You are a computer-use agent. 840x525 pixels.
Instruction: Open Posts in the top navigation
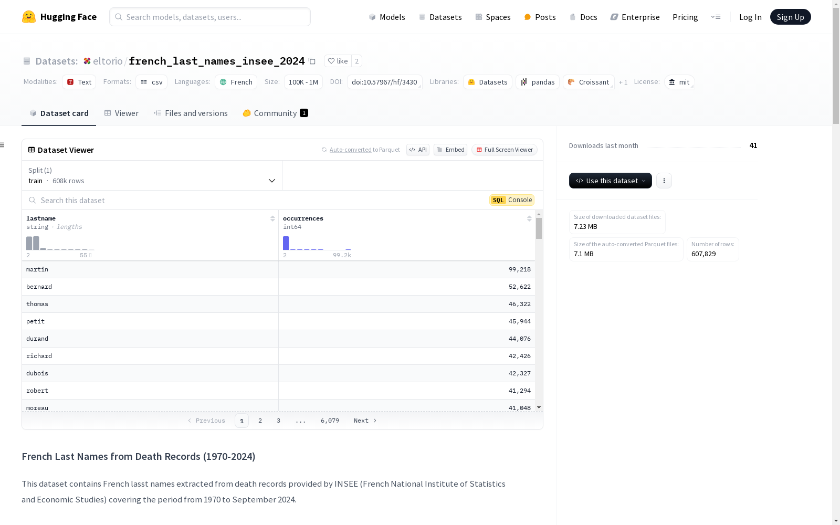click(x=540, y=17)
